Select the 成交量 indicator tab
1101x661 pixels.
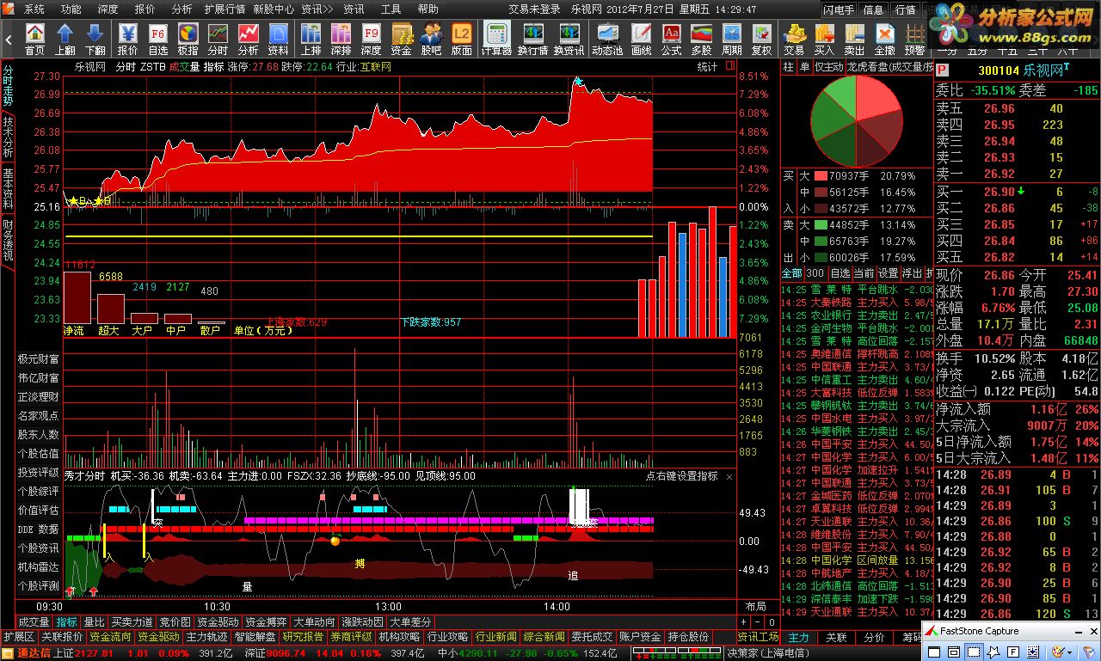(x=34, y=621)
